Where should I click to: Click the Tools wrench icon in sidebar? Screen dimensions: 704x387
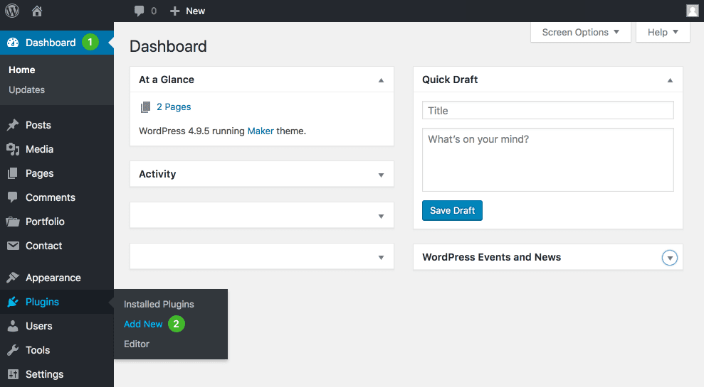point(13,350)
